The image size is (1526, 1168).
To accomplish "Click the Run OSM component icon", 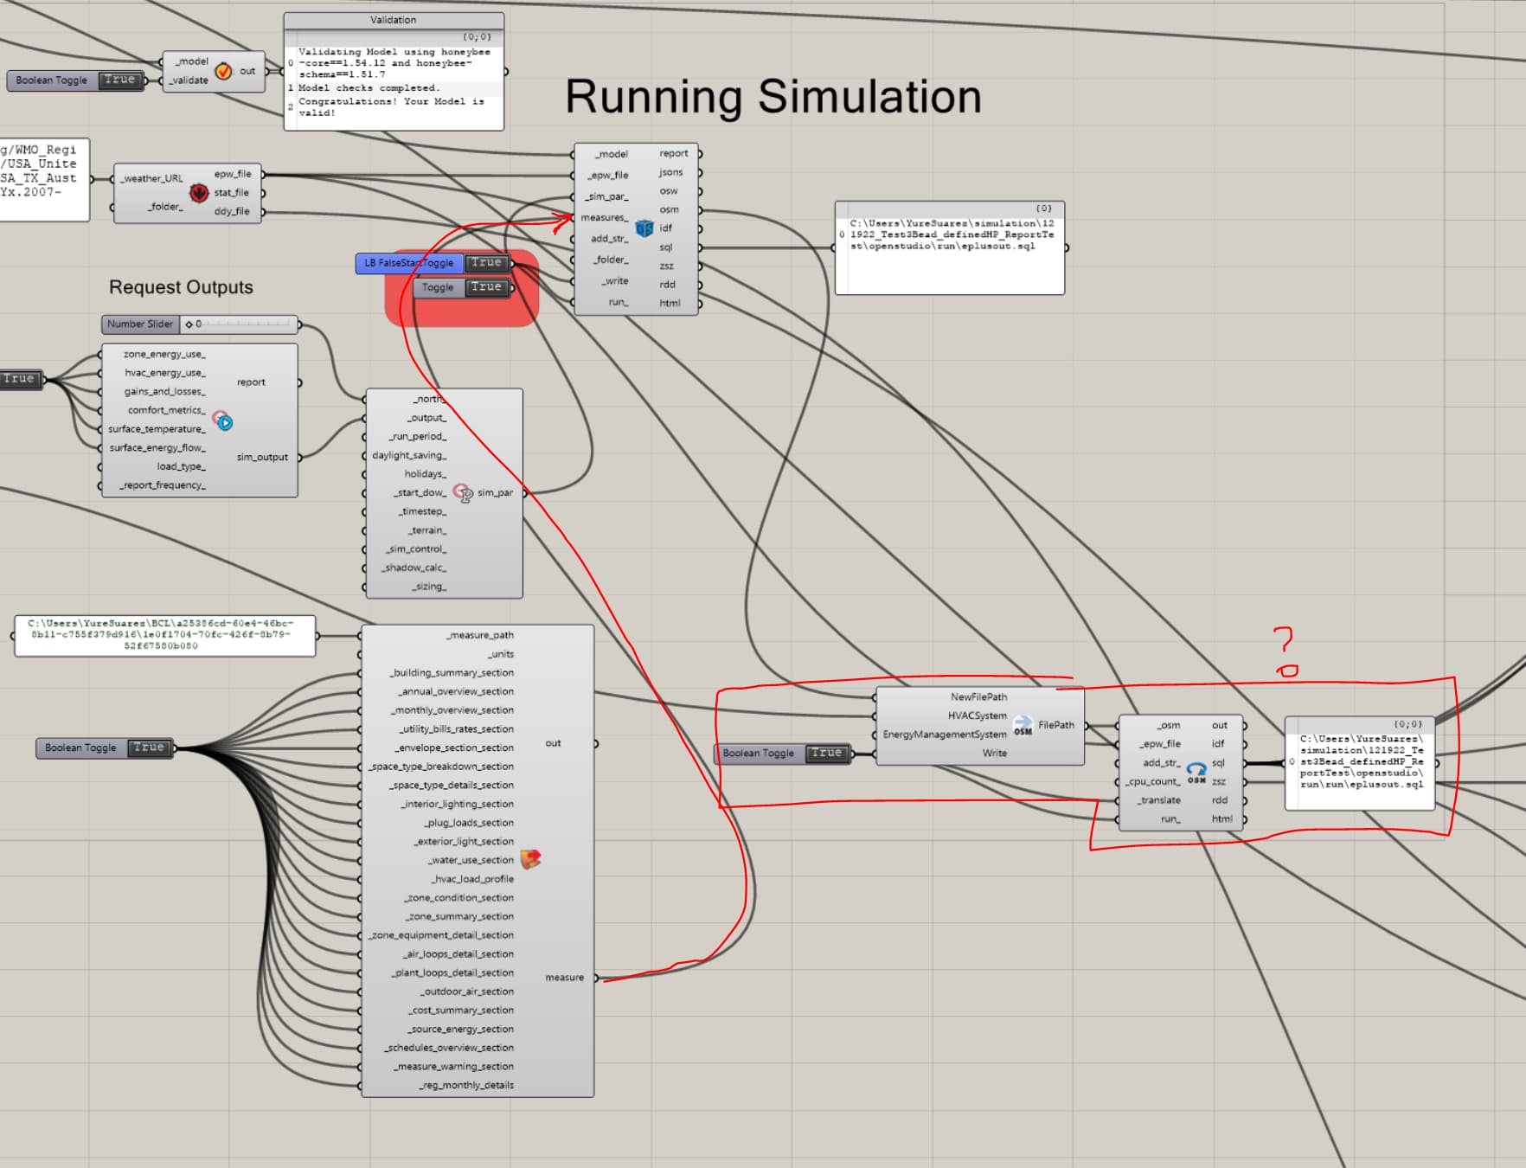I will (1196, 772).
